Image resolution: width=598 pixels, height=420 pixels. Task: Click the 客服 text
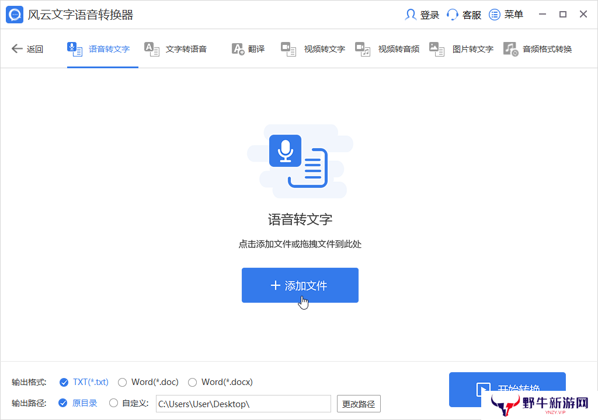point(472,15)
